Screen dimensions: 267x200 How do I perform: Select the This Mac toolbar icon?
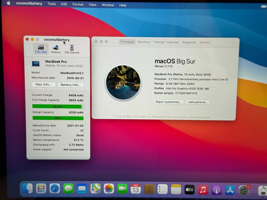click(41, 49)
